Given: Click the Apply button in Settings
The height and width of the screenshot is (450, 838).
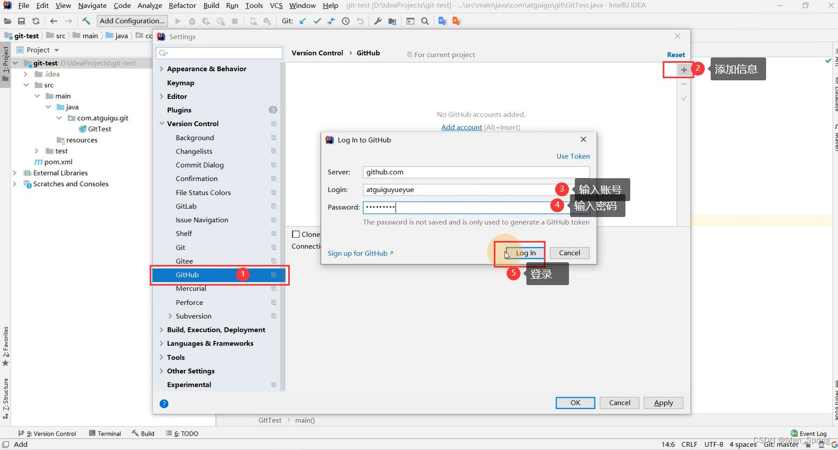Looking at the screenshot, I should pyautogui.click(x=663, y=403).
